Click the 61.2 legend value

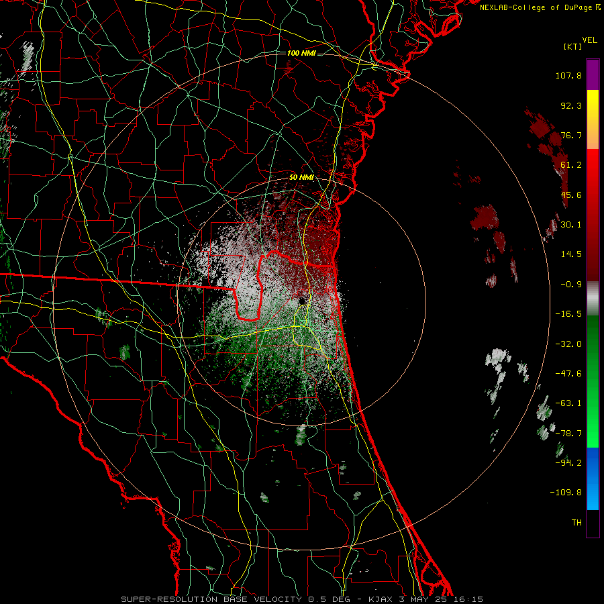(x=571, y=165)
